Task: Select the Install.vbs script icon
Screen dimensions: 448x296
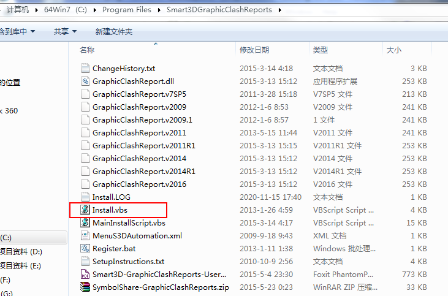Action: [x=85, y=210]
